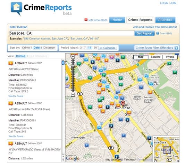This screenshot has height=166, width=185.
Task: Open the Calendar period picker
Action: pyautogui.click(x=108, y=48)
